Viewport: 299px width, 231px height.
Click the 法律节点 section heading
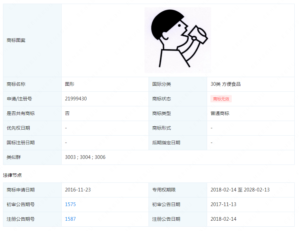pyautogui.click(x=12, y=175)
